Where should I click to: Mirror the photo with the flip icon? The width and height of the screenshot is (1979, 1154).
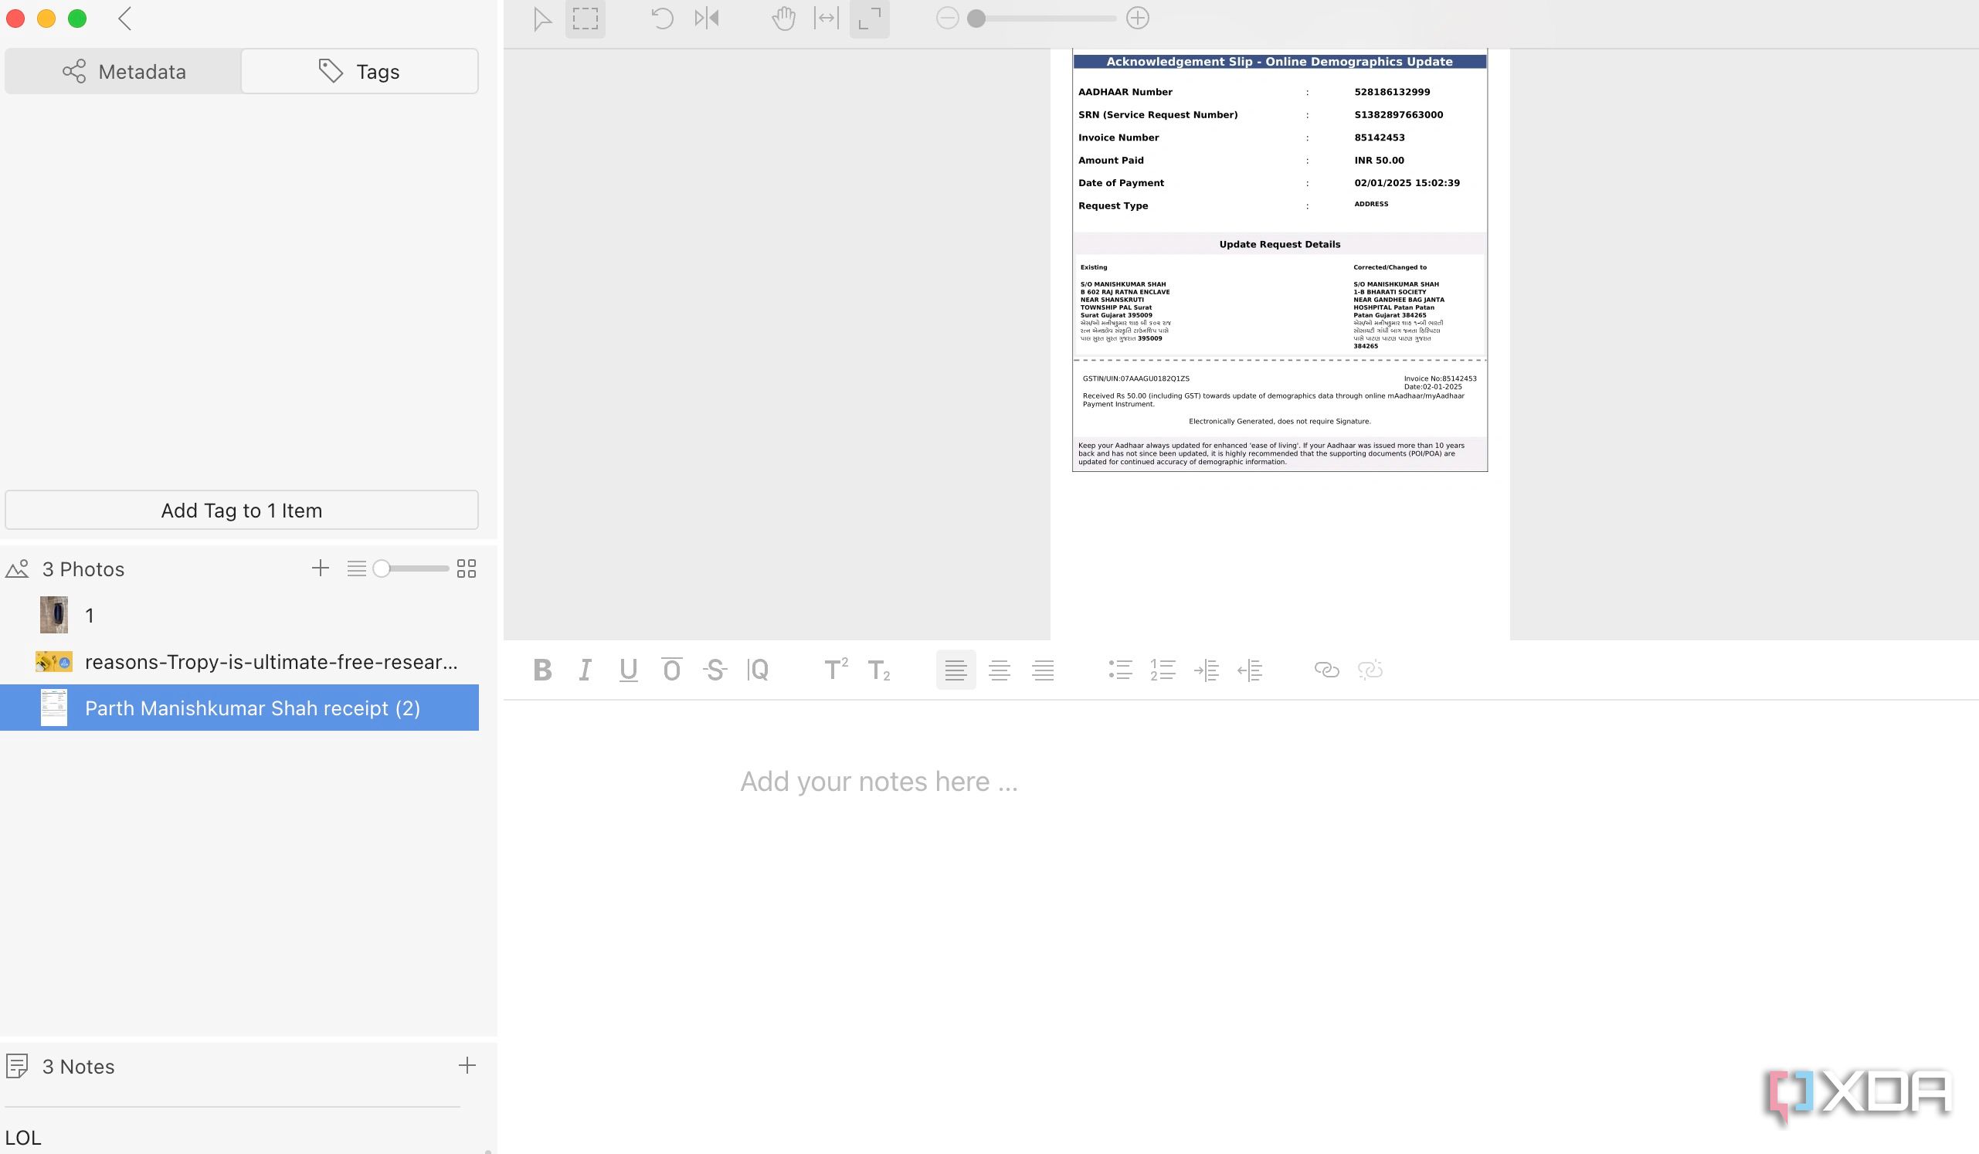tap(707, 19)
